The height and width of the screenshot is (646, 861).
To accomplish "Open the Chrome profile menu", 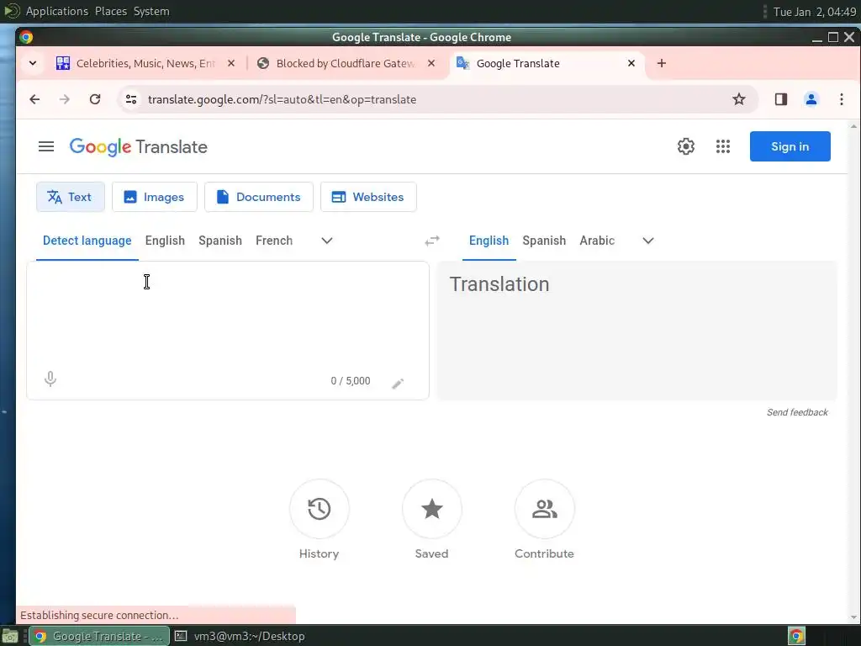I will click(811, 99).
